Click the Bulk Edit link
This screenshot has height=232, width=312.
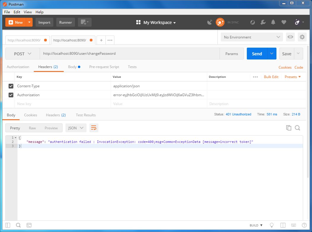pos(271,77)
